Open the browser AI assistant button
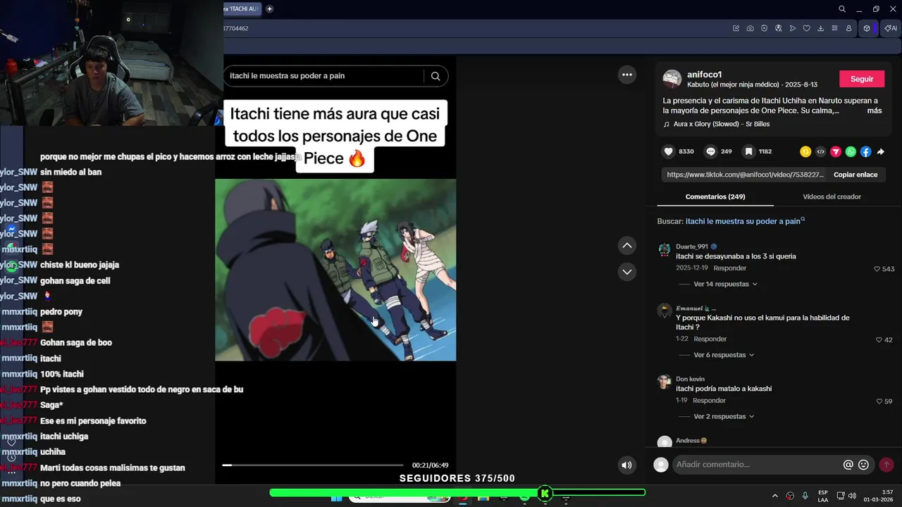The image size is (902, 507). pyautogui.click(x=891, y=28)
